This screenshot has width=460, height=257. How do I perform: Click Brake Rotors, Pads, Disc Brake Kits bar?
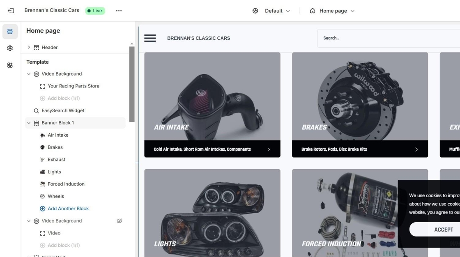point(360,149)
